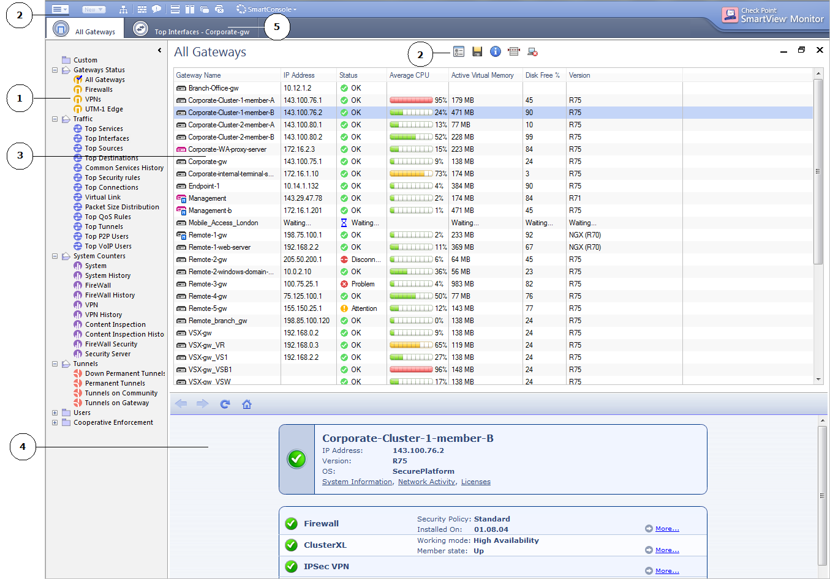830x579 pixels.
Task: Go forward in the details pane
Action: click(x=203, y=404)
